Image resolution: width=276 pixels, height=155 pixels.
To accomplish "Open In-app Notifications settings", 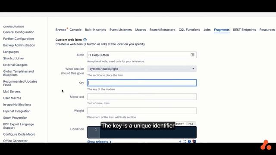I will click(17, 105).
